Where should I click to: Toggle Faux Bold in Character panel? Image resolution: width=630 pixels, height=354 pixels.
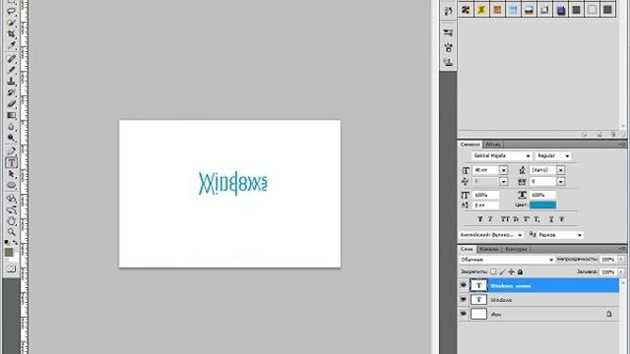click(x=480, y=219)
